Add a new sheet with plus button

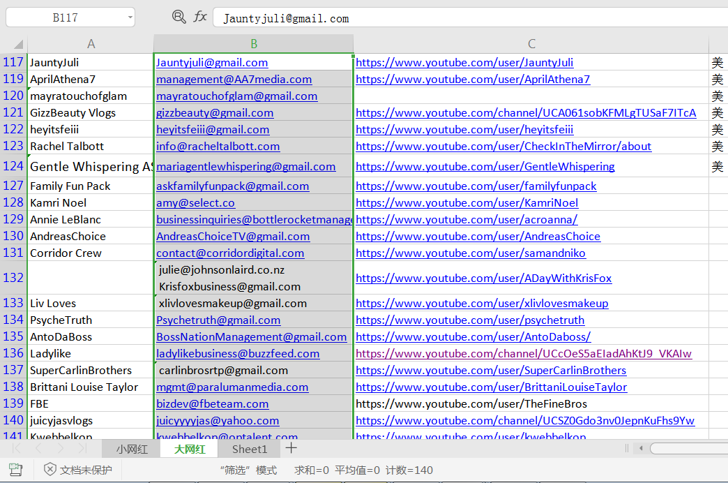(x=291, y=448)
